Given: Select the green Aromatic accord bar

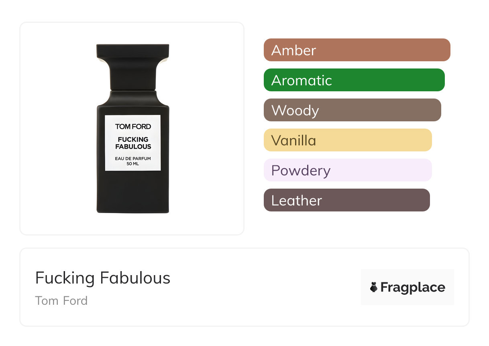Looking at the screenshot, I should [354, 80].
